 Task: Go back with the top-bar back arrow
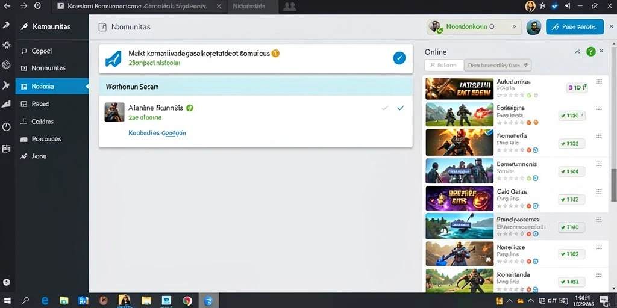click(7, 6)
